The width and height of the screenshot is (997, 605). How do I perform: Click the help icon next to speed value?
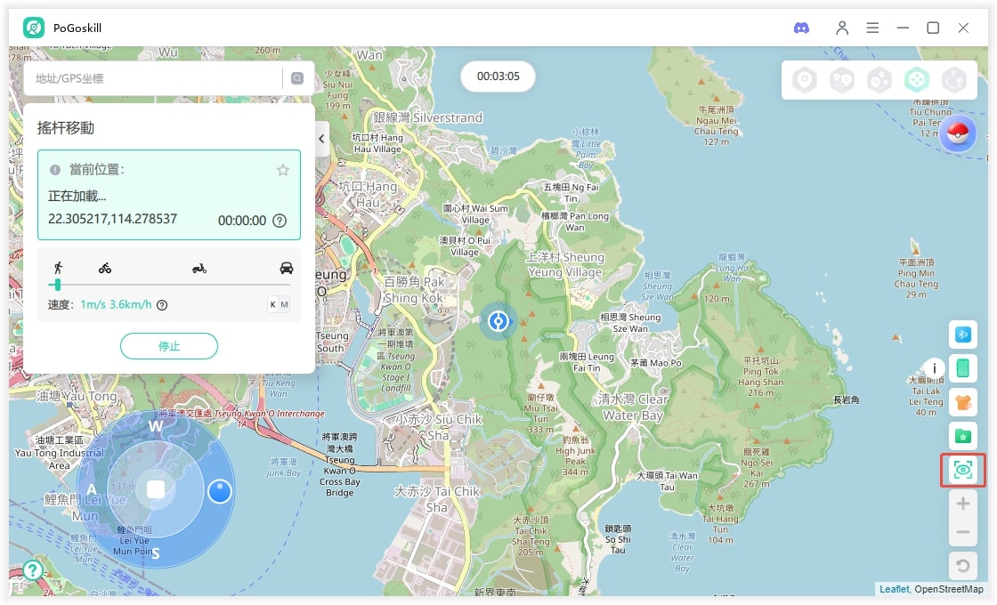point(162,305)
